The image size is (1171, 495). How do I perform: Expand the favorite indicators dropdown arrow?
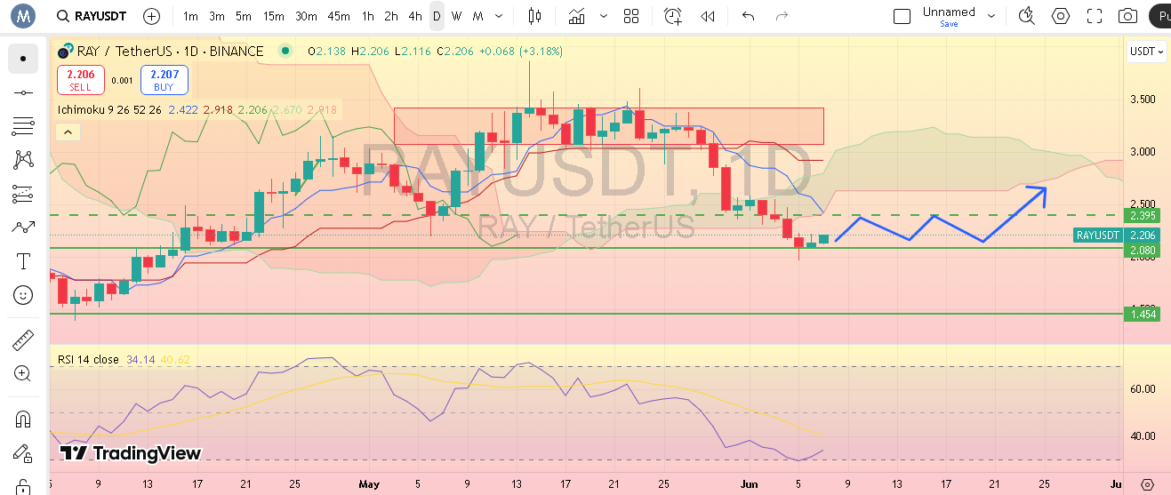[605, 16]
